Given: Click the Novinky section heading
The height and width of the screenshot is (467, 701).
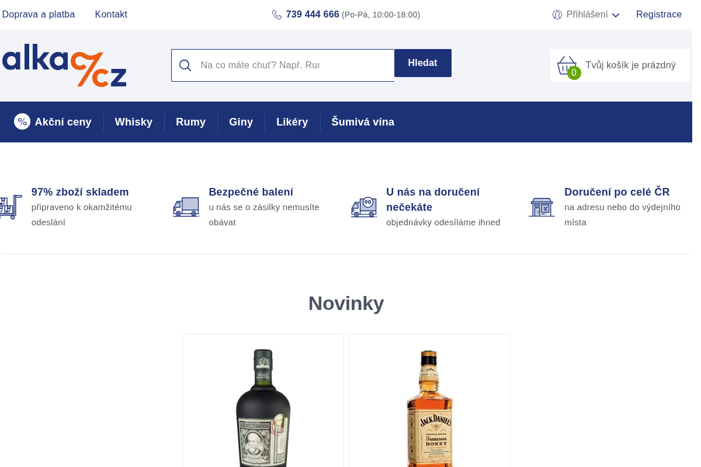Looking at the screenshot, I should point(346,304).
